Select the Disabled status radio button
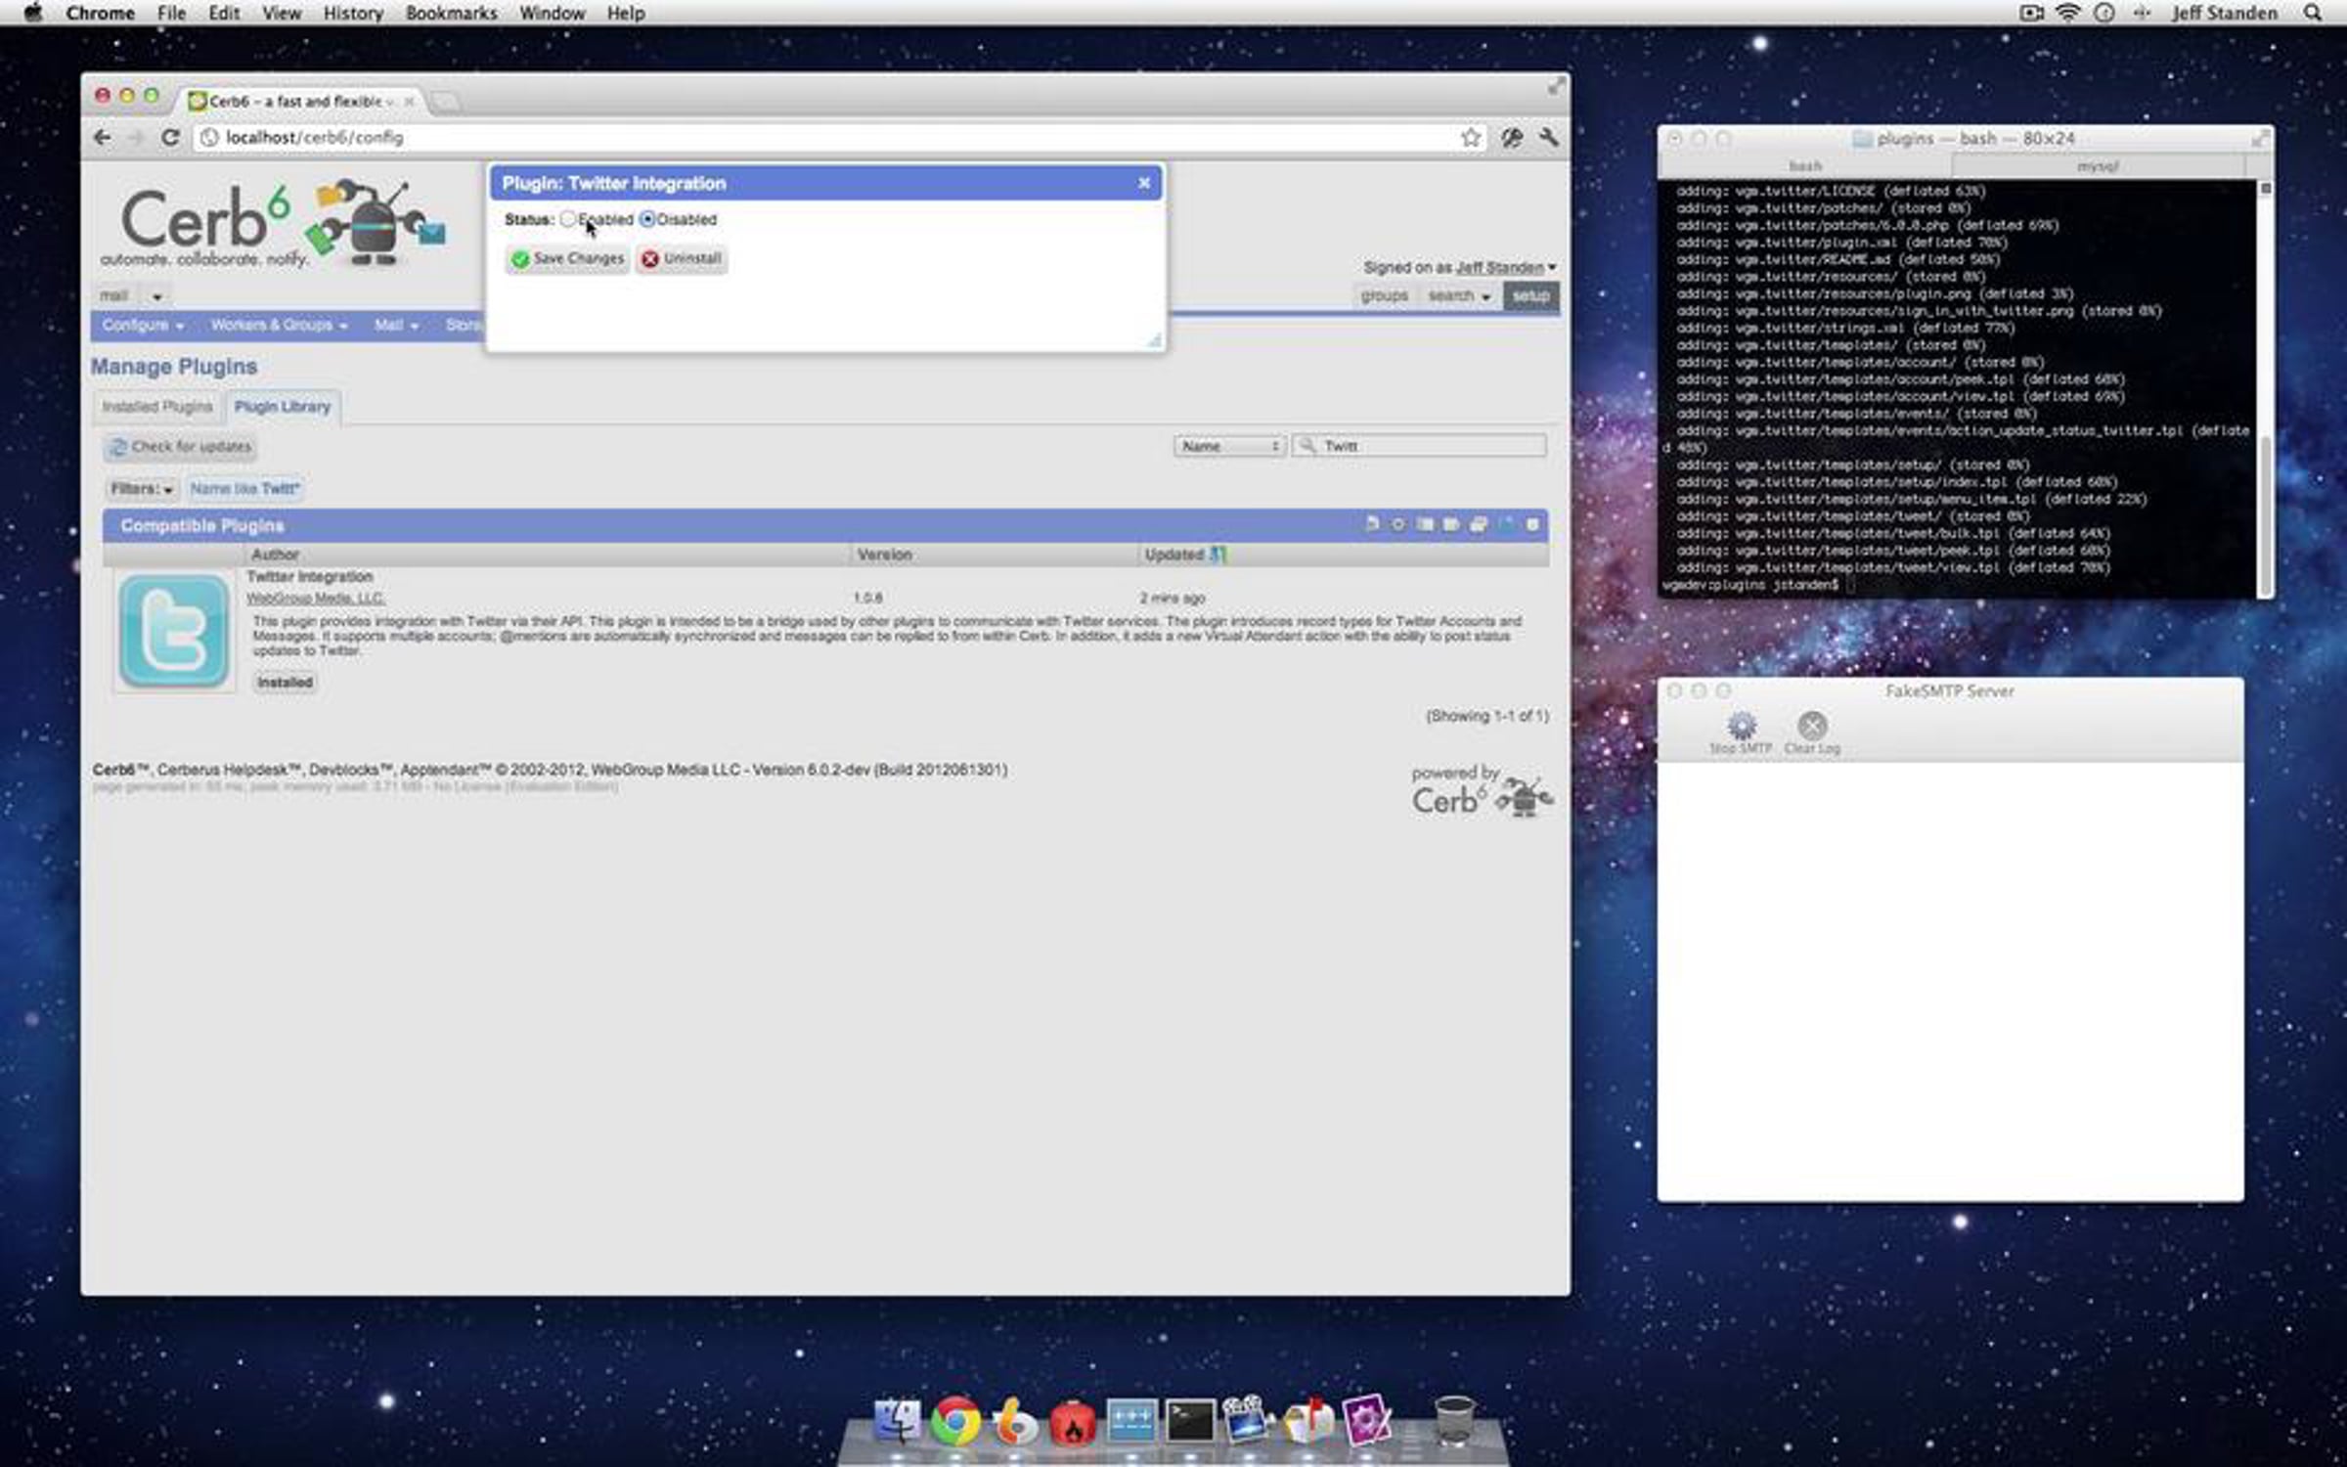The image size is (2347, 1467). pyautogui.click(x=646, y=219)
